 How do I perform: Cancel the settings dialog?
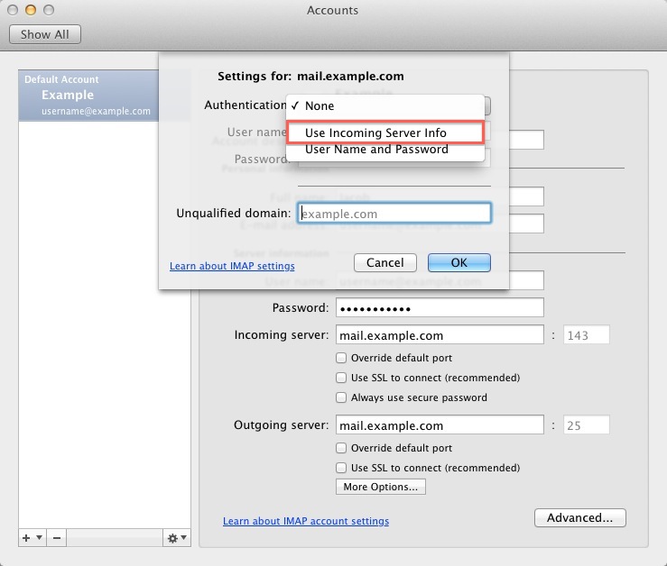384,262
